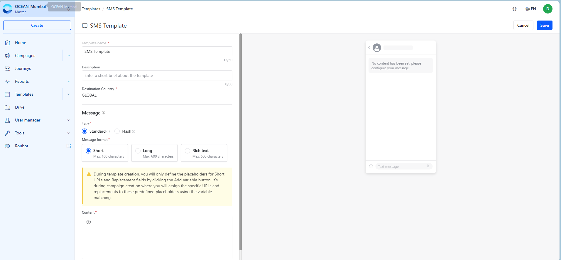Viewport: 561px width, 260px height.
Task: Open the green D user avatar
Action: (548, 9)
